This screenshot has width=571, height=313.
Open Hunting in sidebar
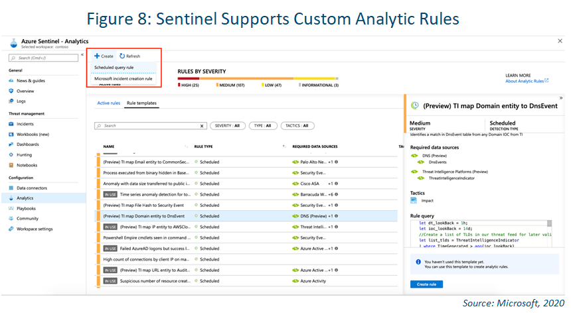click(24, 155)
